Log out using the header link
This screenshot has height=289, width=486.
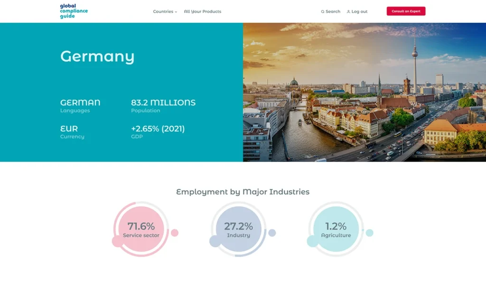357,11
